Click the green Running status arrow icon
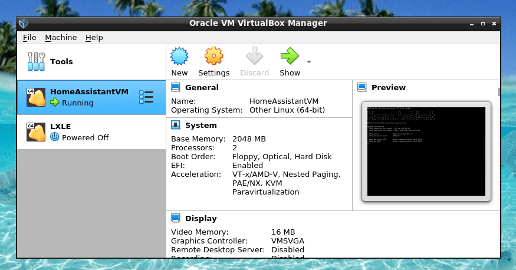The width and height of the screenshot is (516, 270). tap(55, 103)
